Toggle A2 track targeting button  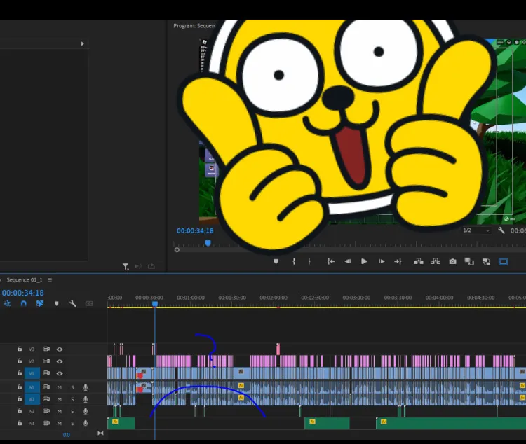click(32, 399)
